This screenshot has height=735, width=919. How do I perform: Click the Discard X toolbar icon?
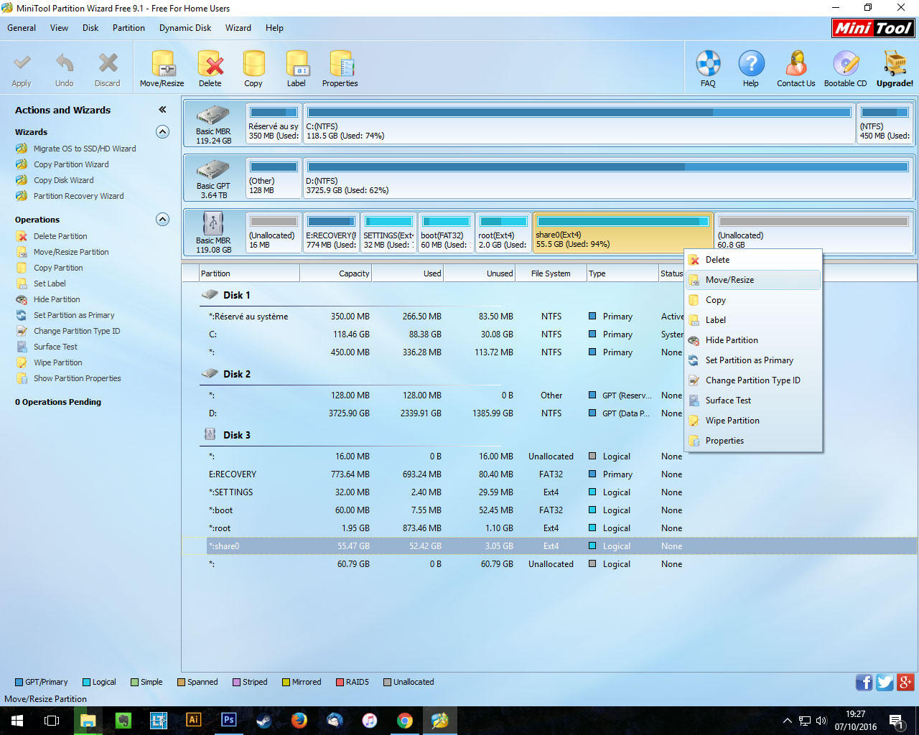pos(108,69)
